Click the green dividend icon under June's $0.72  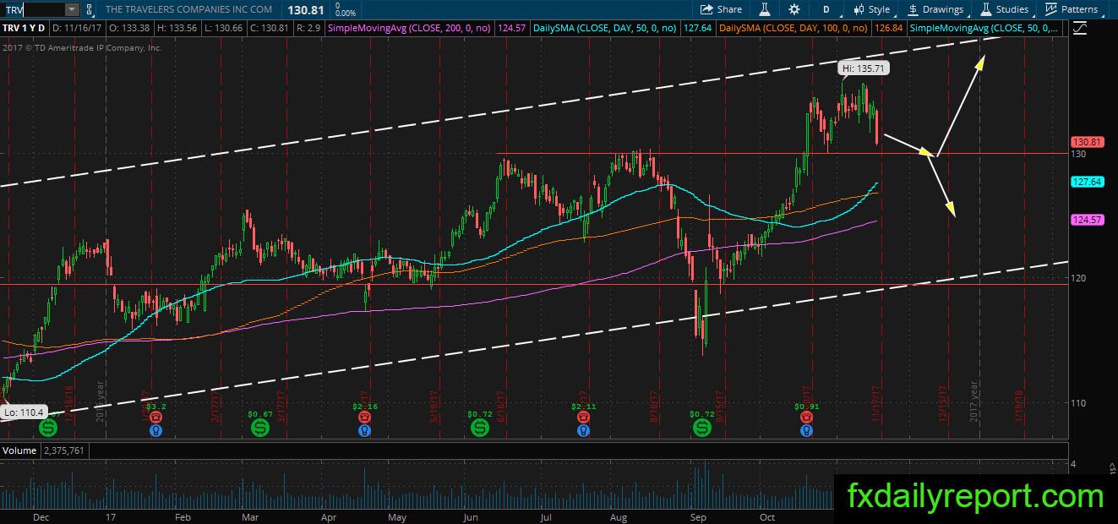pyautogui.click(x=479, y=428)
